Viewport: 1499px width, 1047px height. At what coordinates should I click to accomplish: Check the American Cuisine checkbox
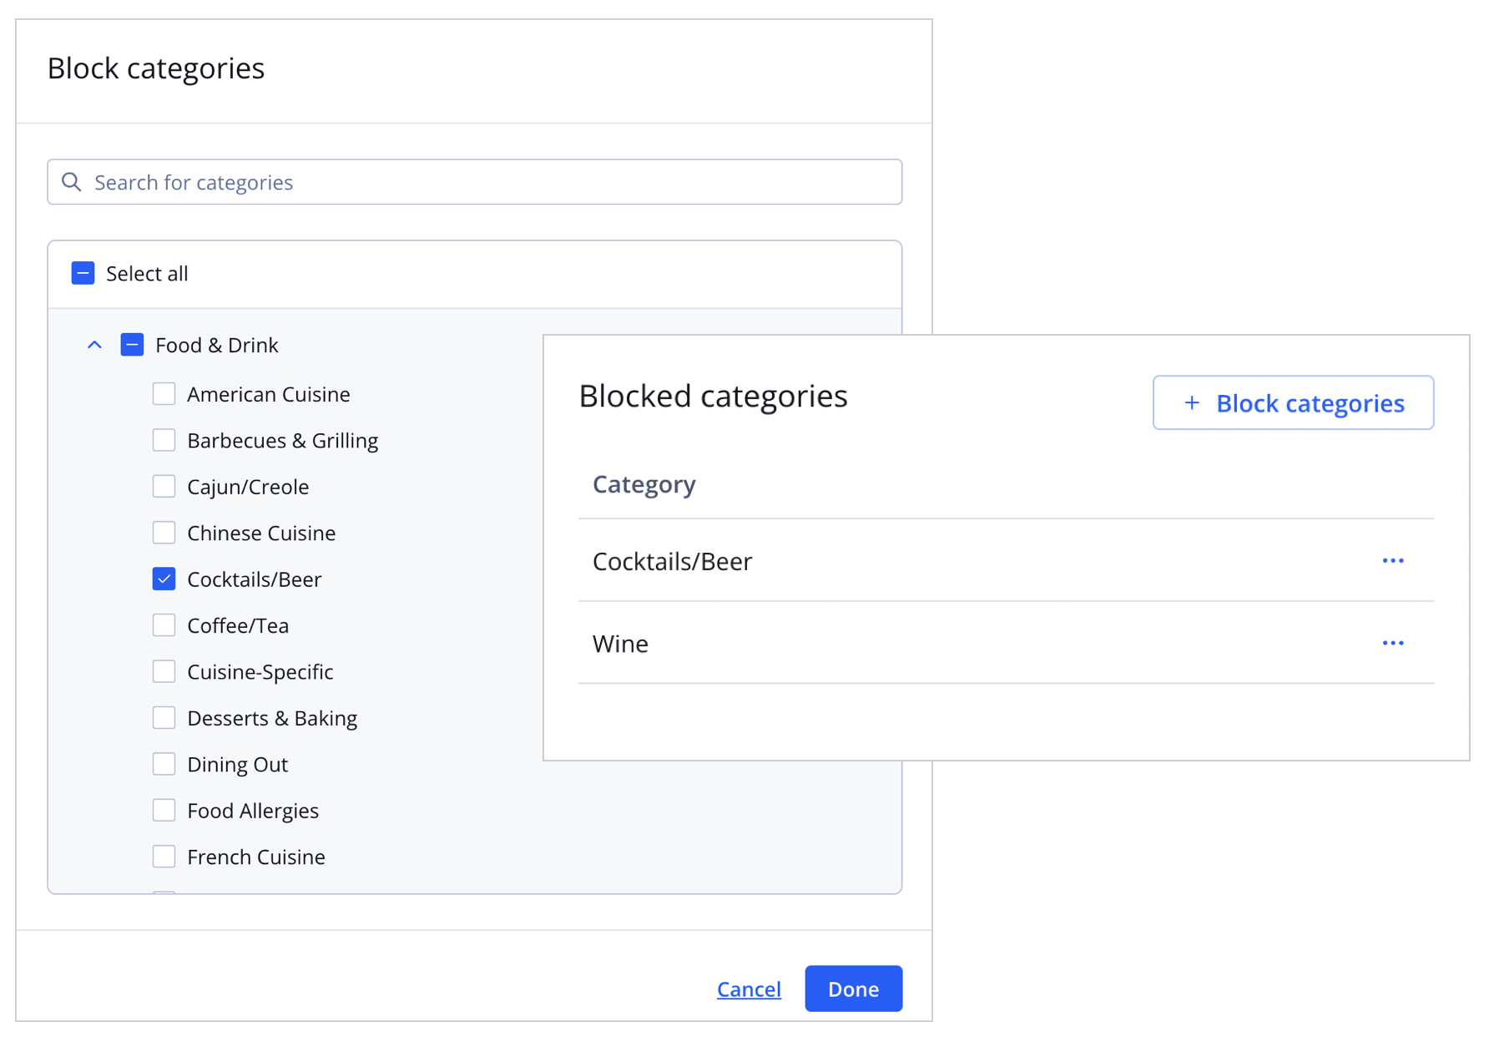point(164,393)
